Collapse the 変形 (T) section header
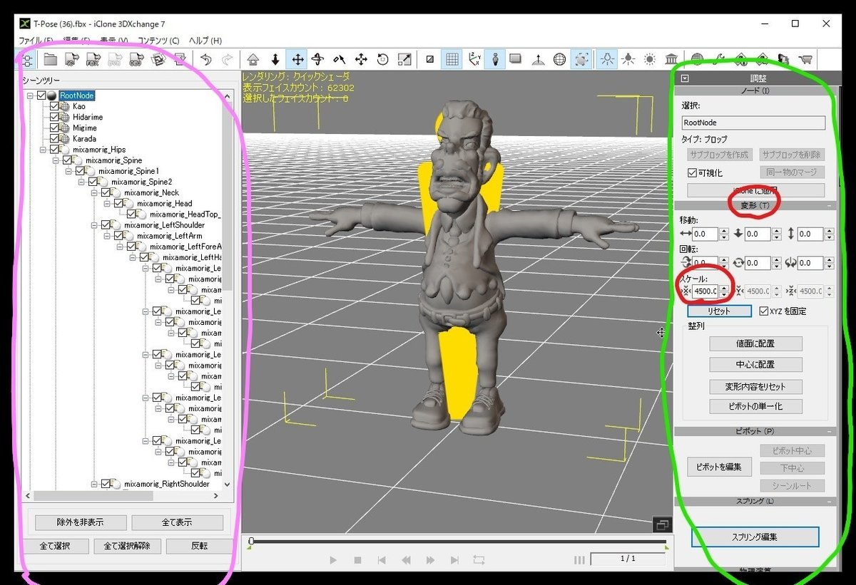Image resolution: width=856 pixels, height=585 pixels. [755, 205]
